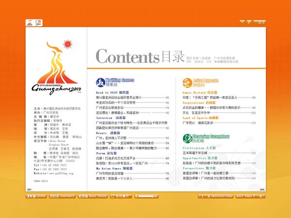Screen dimensions: 291x218
Task: Open entry '谢杏芳：我就是一个小女人'
Action: 132,178
